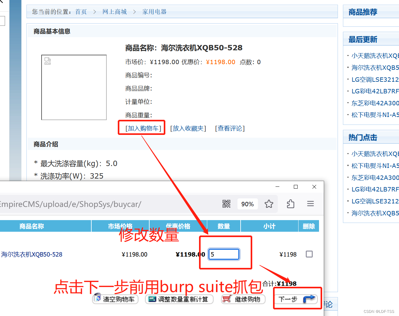Click the broken product image thumbnail
Viewport: 399px width, 316px height.
coord(74,87)
